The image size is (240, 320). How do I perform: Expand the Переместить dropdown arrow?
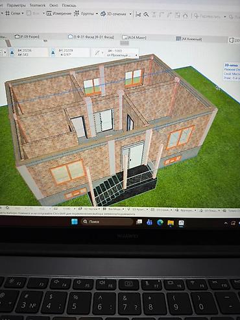tap(225, 17)
